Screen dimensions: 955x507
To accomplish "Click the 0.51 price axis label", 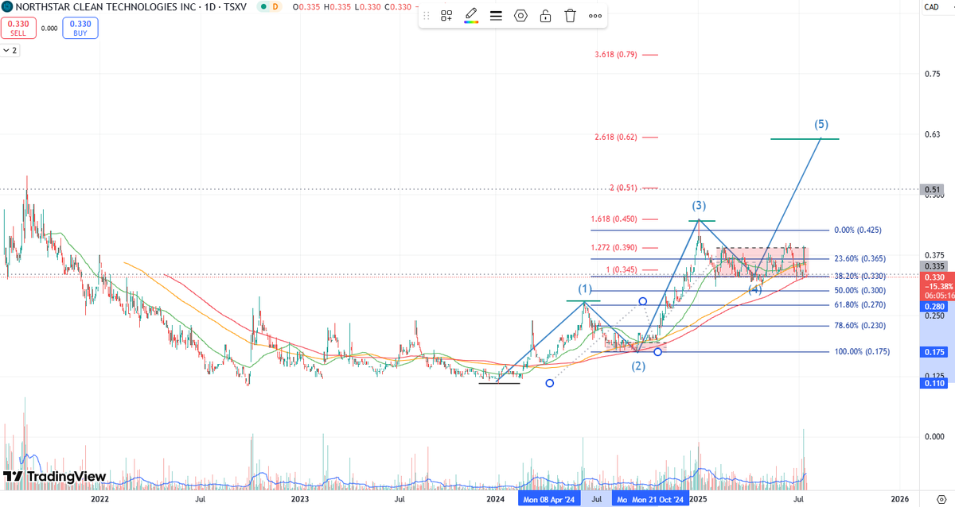I will tap(933, 189).
